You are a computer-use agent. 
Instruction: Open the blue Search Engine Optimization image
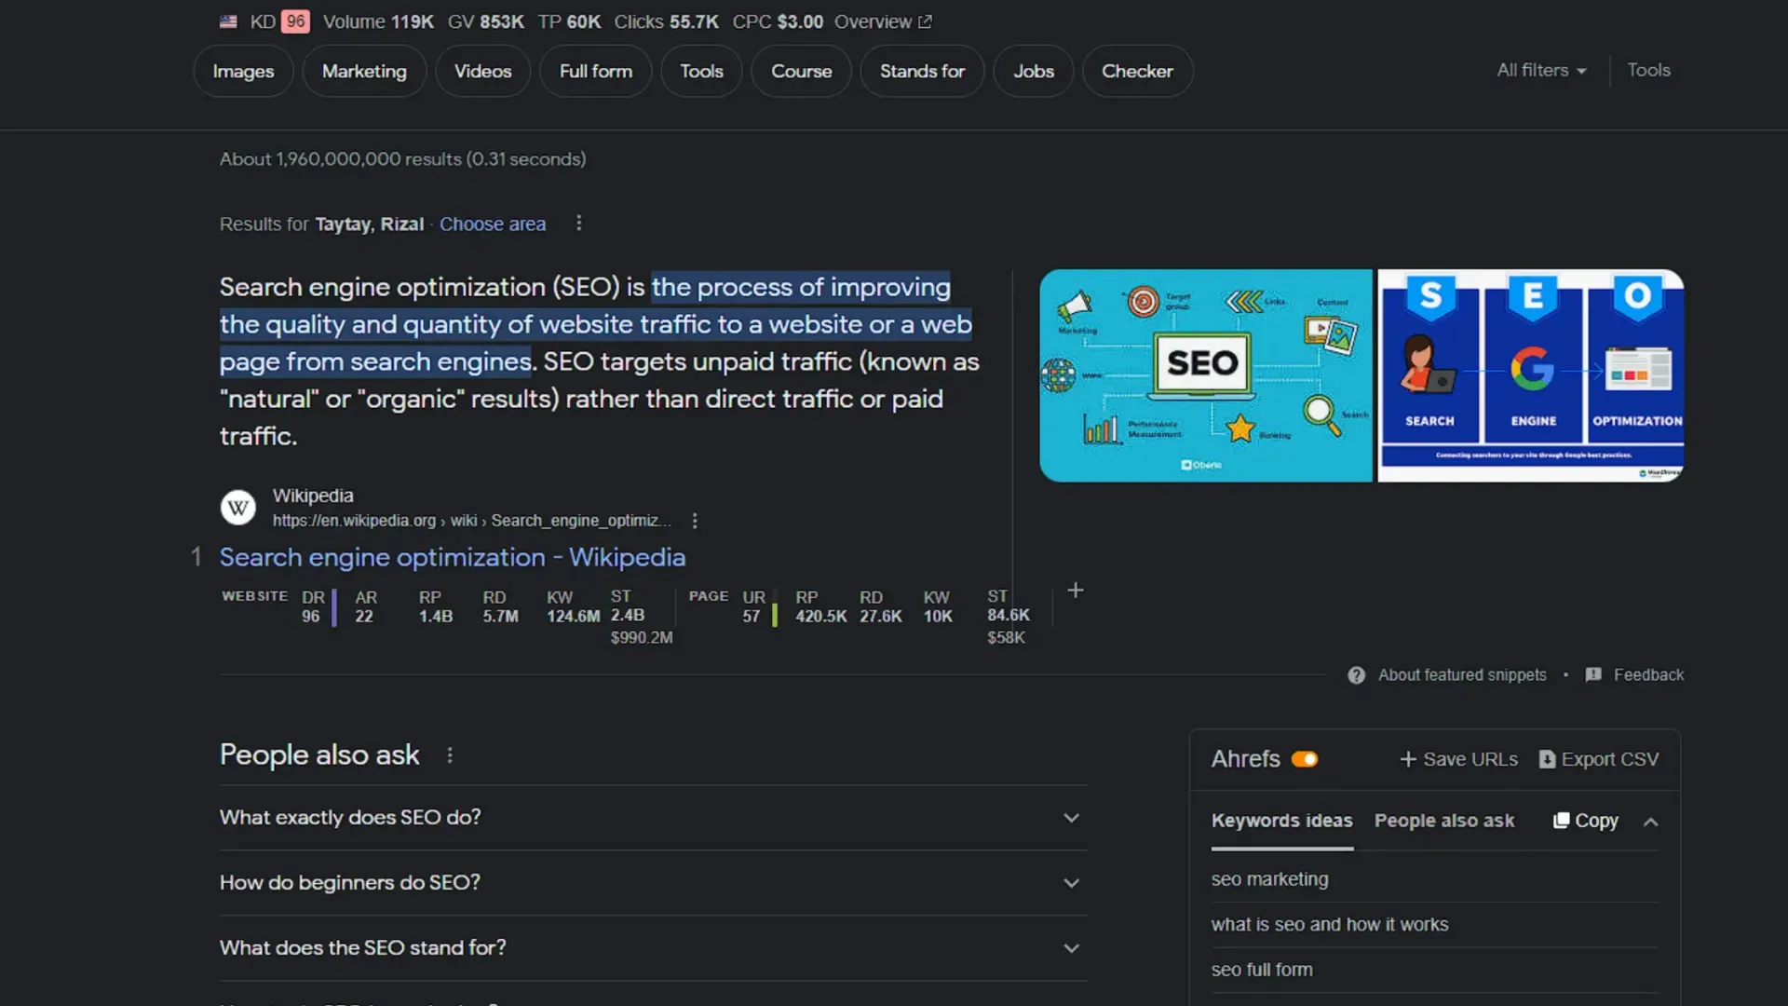(x=1530, y=375)
